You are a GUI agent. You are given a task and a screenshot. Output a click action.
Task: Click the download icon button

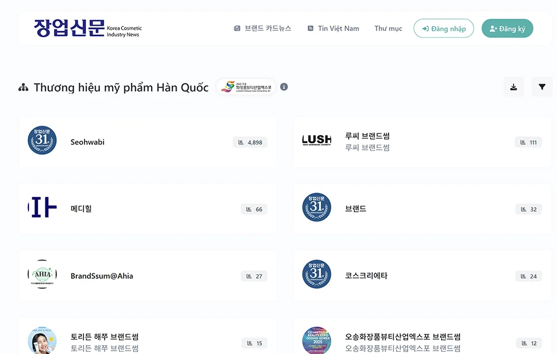(x=514, y=87)
